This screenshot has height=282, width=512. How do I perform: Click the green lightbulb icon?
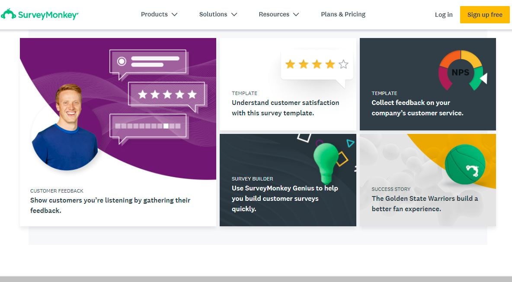pyautogui.click(x=326, y=163)
